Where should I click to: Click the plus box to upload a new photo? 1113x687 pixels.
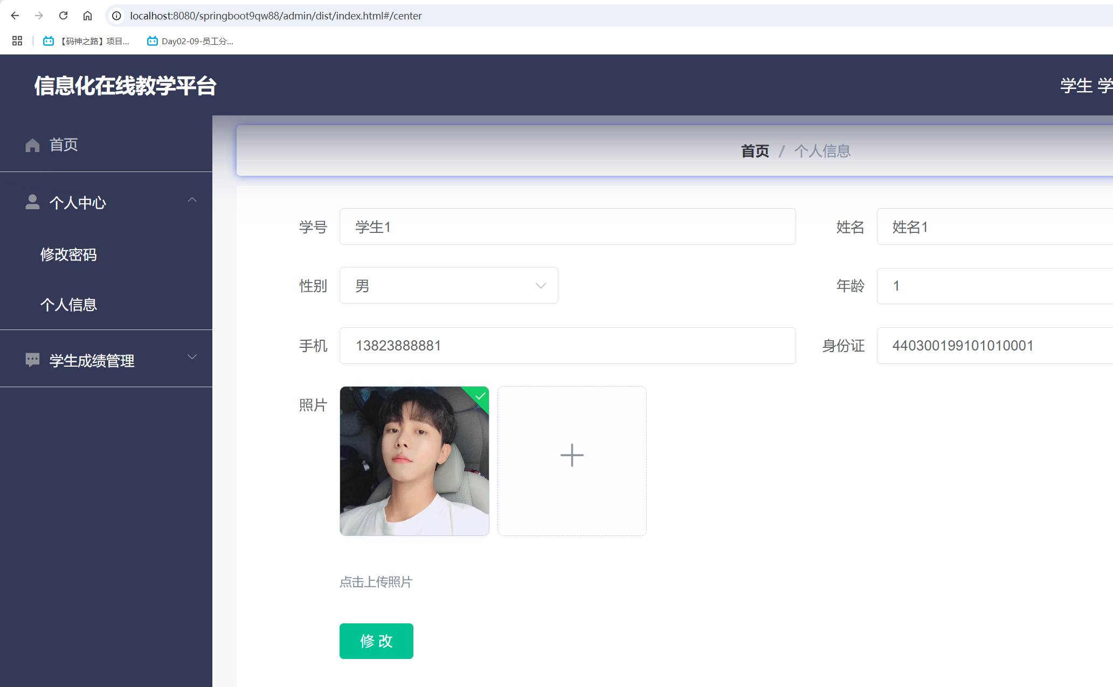click(x=571, y=455)
